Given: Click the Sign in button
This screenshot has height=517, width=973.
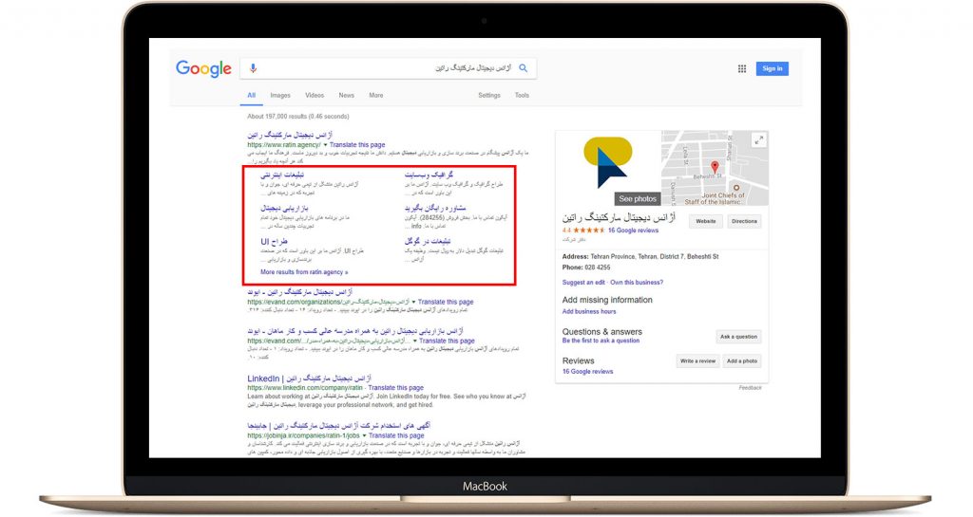Looking at the screenshot, I should point(772,68).
